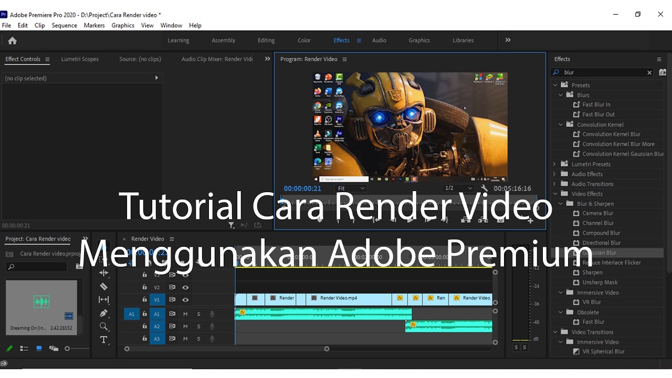Switch to the Color workspace
The image size is (672, 378).
pyautogui.click(x=304, y=40)
